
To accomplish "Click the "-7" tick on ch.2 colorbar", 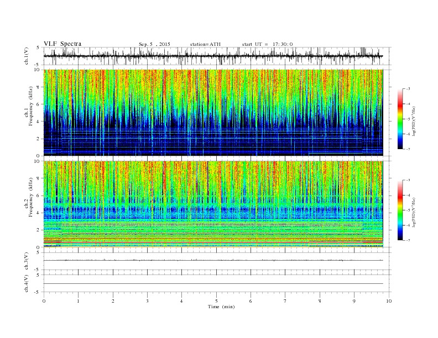I will (408, 240).
